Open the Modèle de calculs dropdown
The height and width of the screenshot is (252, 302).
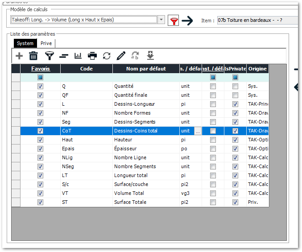tap(161, 20)
